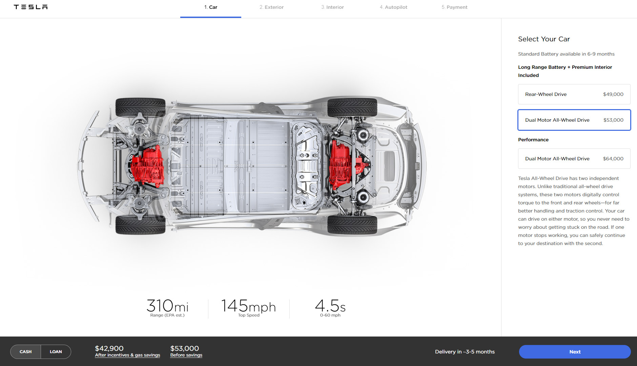This screenshot has height=366, width=637.
Task: Pick Performance Dual Motor $64,000 option
Action: click(574, 159)
